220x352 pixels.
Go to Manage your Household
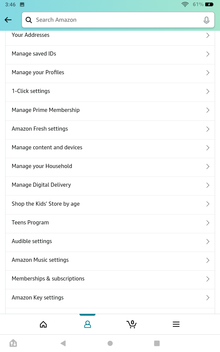[42, 166]
